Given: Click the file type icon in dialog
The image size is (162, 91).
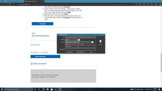Looking at the screenshot, I should 100,41.
